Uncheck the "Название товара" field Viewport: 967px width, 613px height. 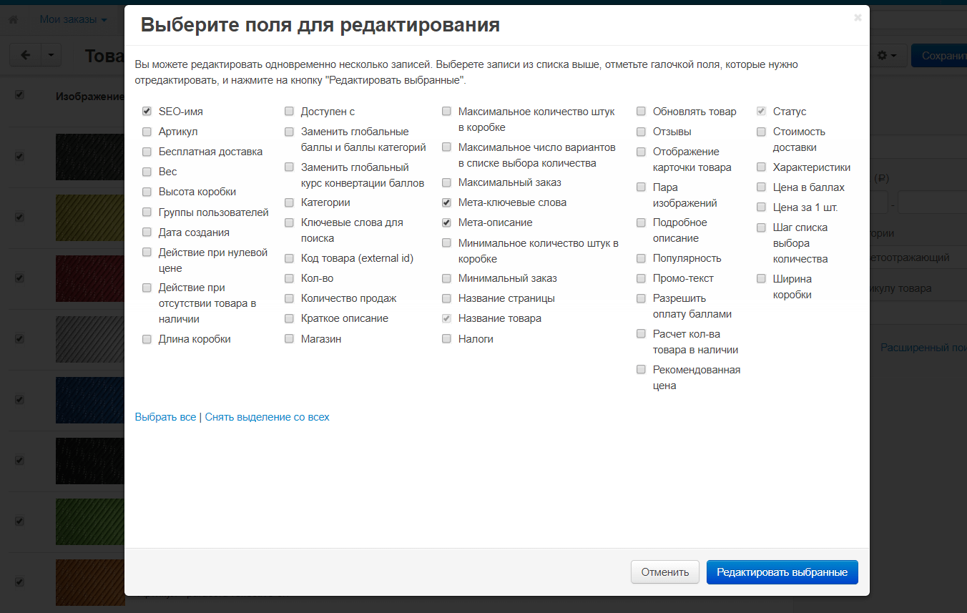446,318
